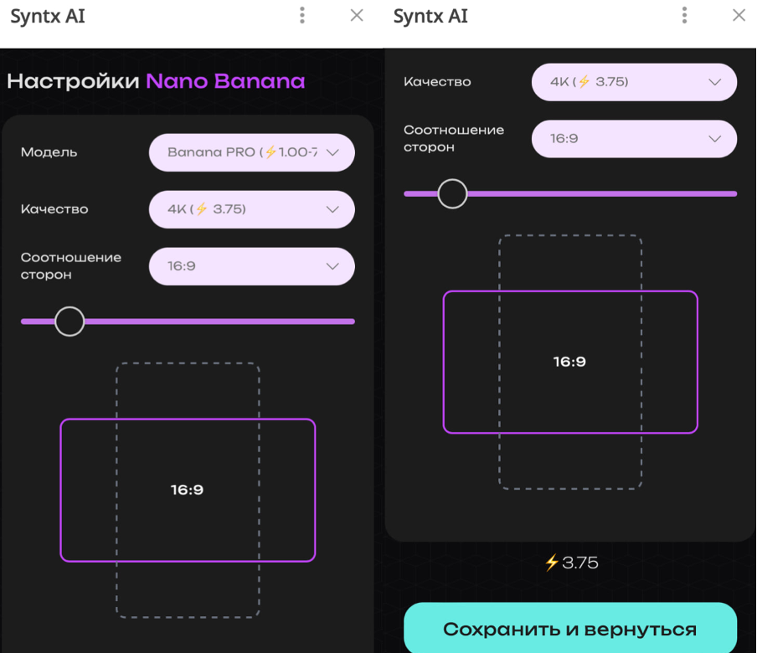
Task: Click top of dashed portrait outline in left preview
Action: 188,364
